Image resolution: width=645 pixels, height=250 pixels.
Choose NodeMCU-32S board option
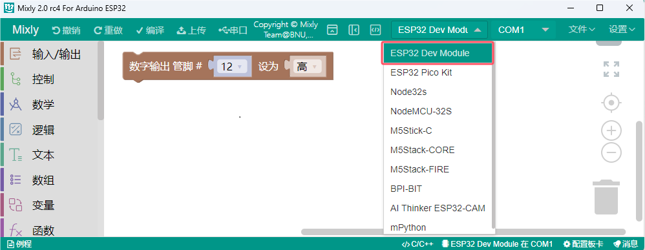click(x=438, y=111)
